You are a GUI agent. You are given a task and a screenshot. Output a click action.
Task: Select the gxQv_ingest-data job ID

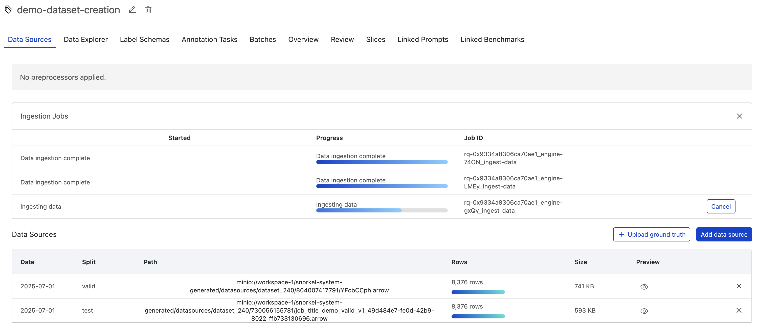point(513,206)
